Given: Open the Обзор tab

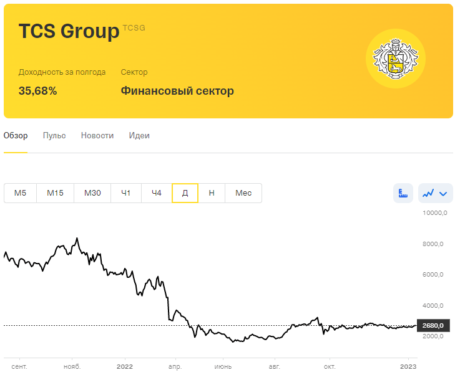Looking at the screenshot, I should click(16, 136).
